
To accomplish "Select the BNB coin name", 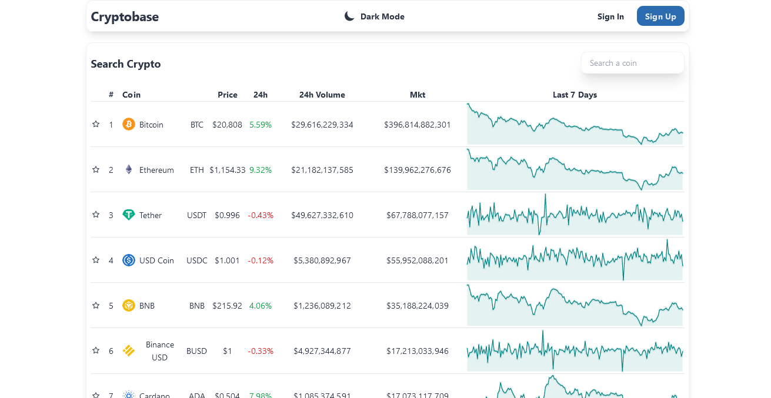I will [147, 306].
